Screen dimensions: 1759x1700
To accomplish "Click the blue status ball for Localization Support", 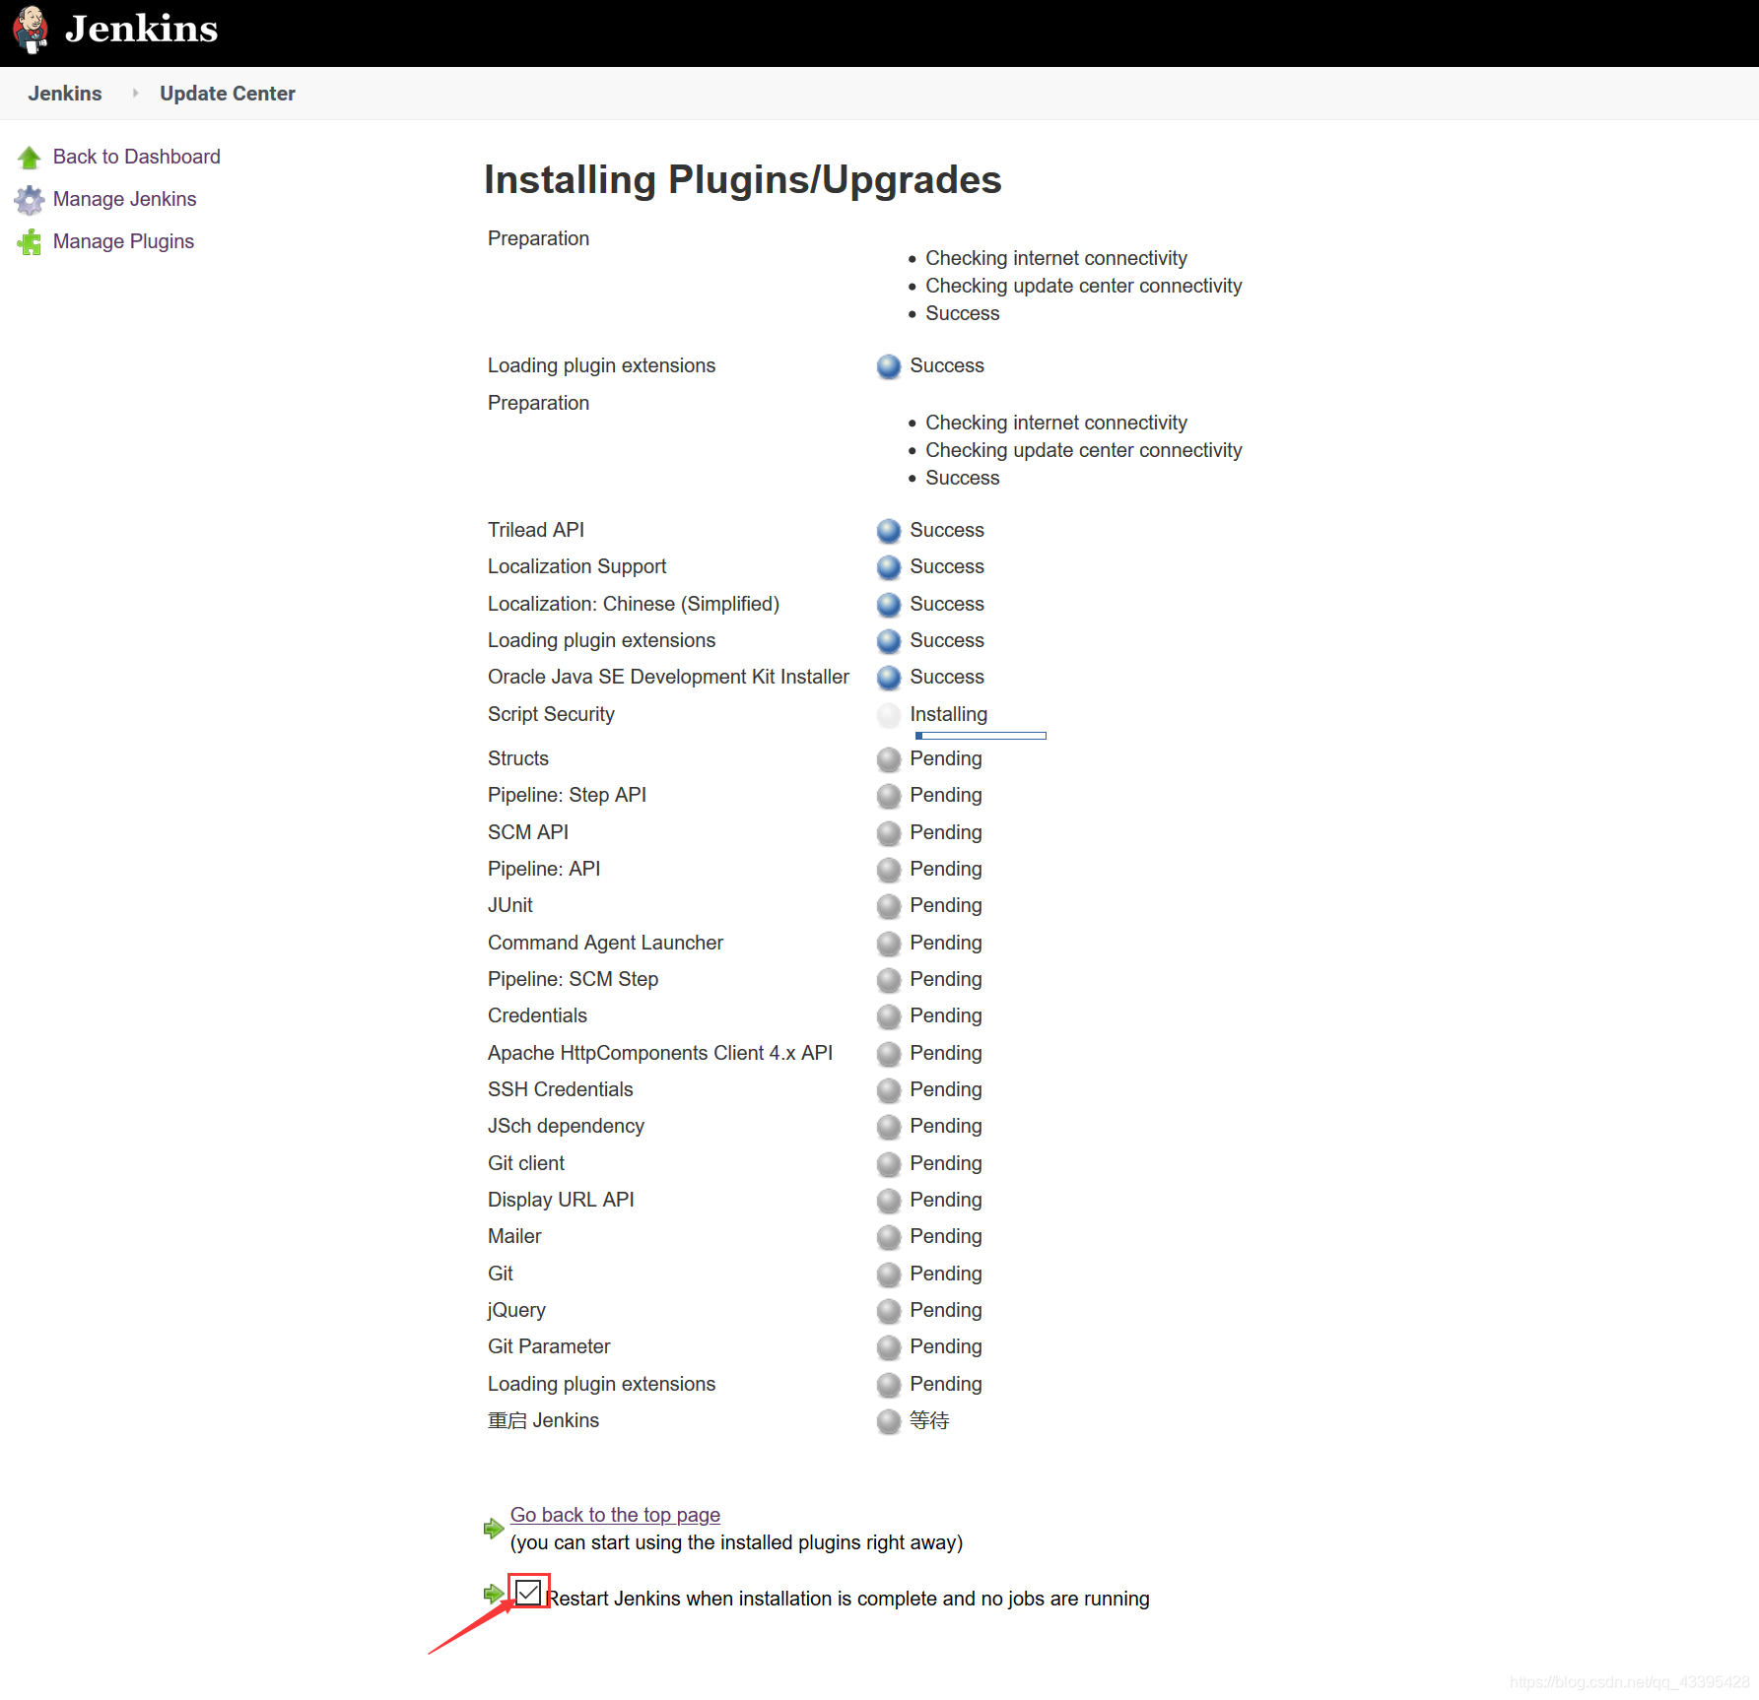I will click(x=889, y=567).
